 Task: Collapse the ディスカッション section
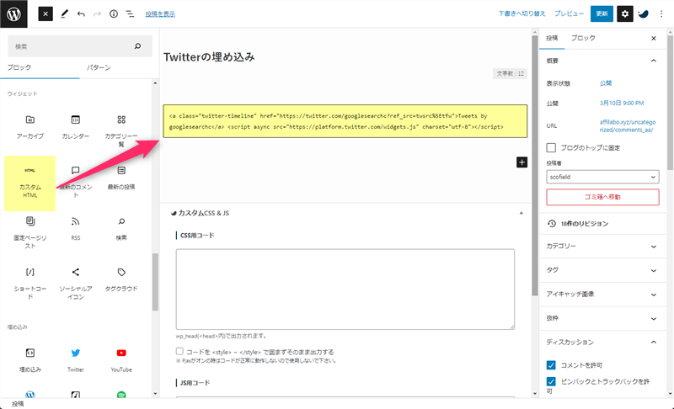pyautogui.click(x=602, y=342)
